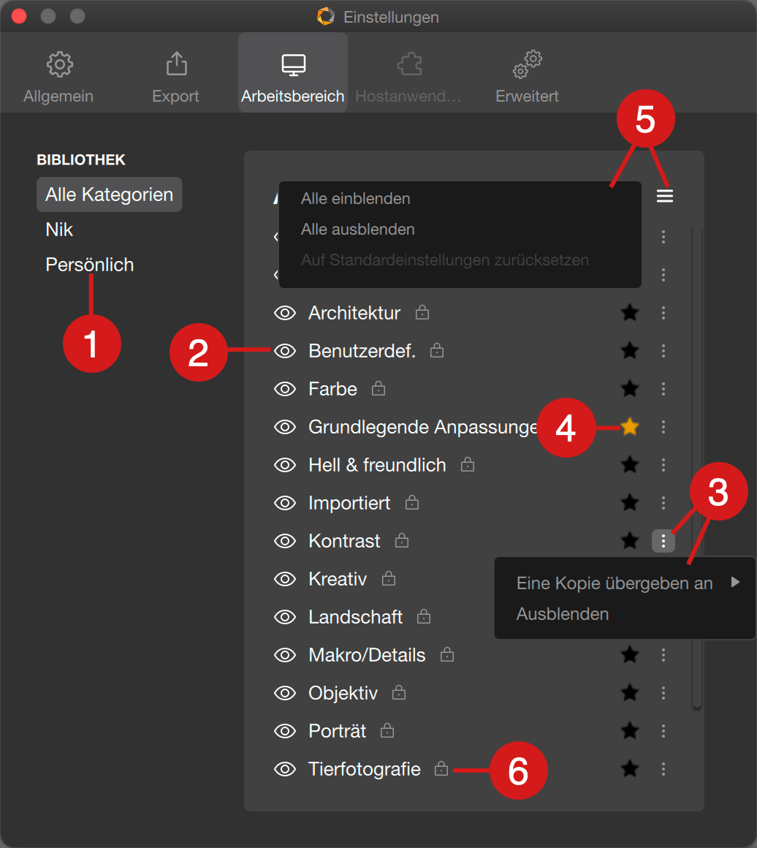Viewport: 757px width, 848px height.
Task: Click the star for the Importiert category
Action: pyautogui.click(x=629, y=502)
